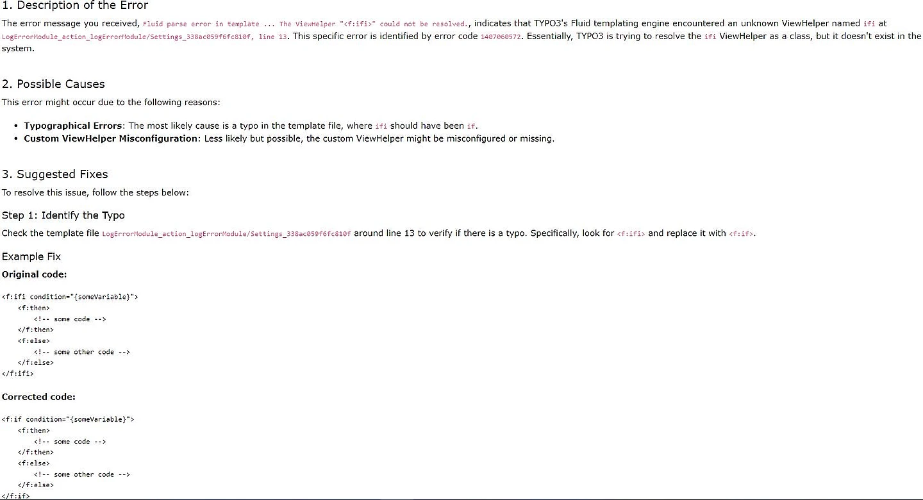
Task: Click "To resolve this issue" introductory sentence
Action: point(95,192)
